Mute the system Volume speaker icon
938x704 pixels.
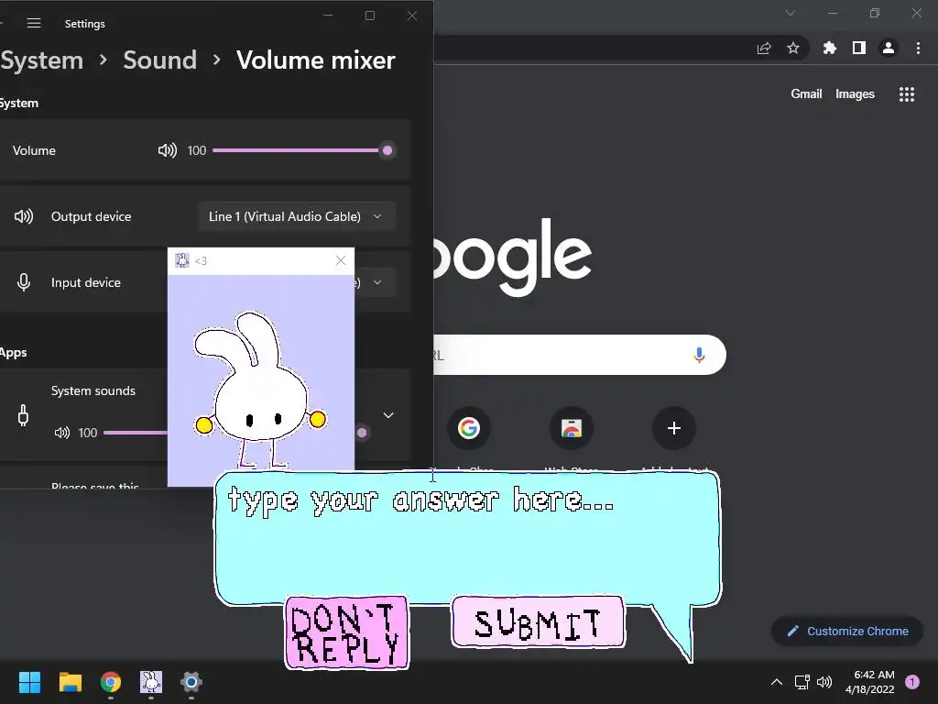coord(167,150)
